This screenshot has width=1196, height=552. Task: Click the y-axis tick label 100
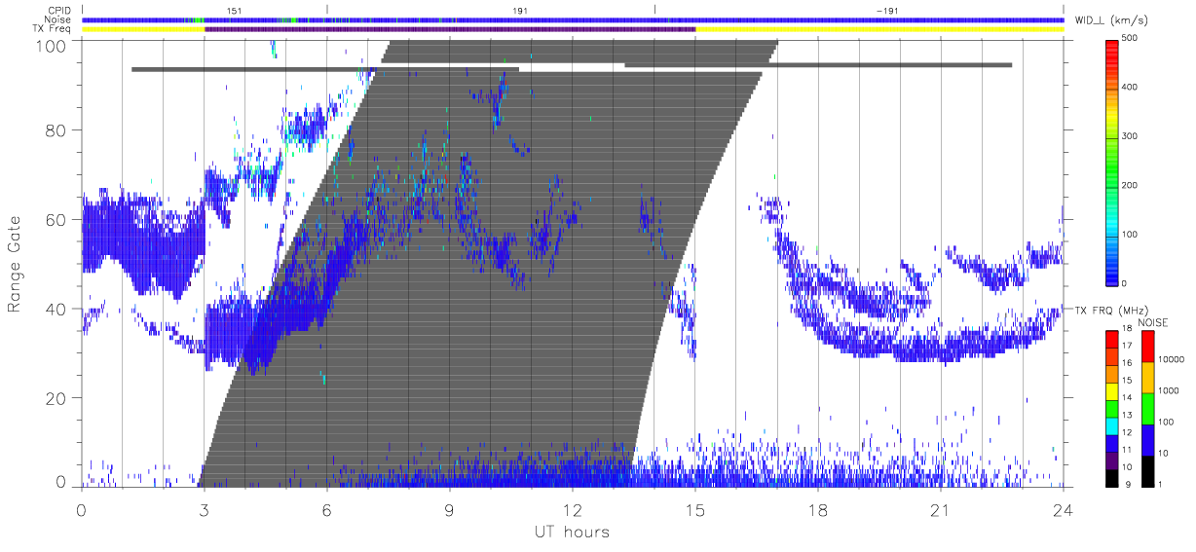[x=53, y=45]
